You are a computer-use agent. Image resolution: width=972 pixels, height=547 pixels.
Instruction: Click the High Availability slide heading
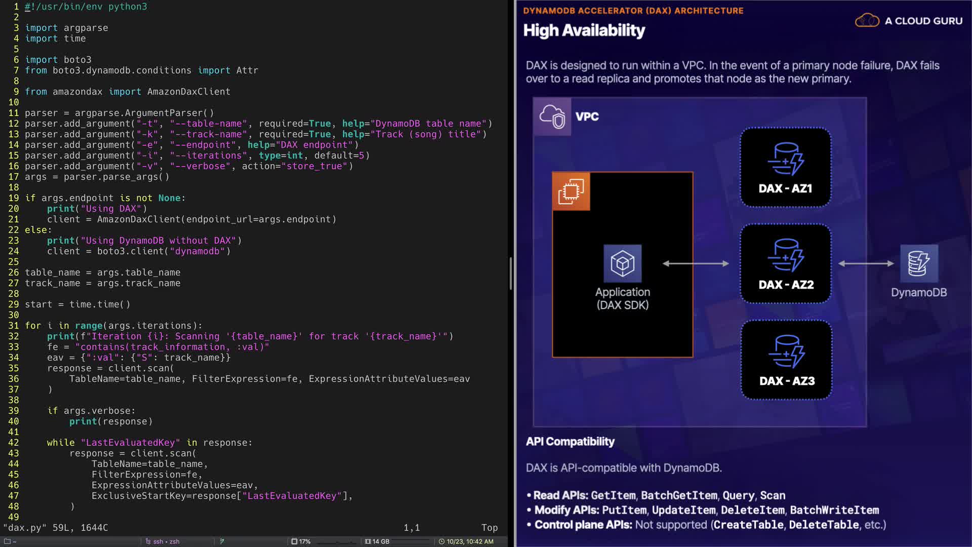[x=584, y=30]
